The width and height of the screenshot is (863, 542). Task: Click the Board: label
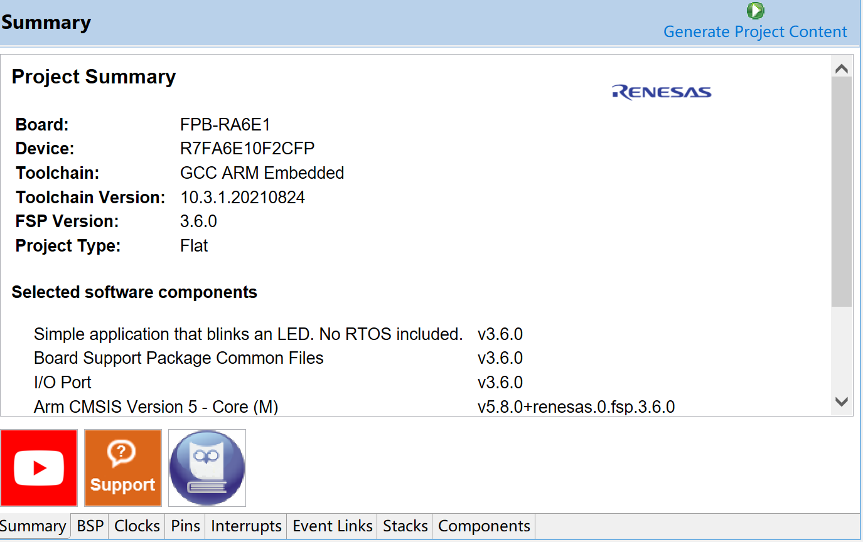[42, 125]
